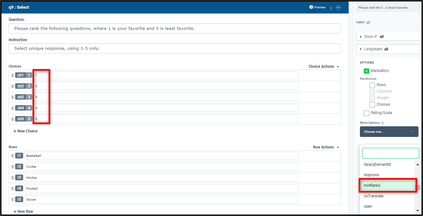This screenshot has width=423, height=216.
Task: Click the Instruction text field
Action: point(174,49)
